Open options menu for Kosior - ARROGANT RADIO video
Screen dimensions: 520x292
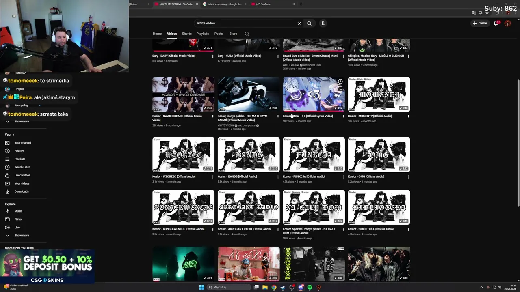pos(278,229)
